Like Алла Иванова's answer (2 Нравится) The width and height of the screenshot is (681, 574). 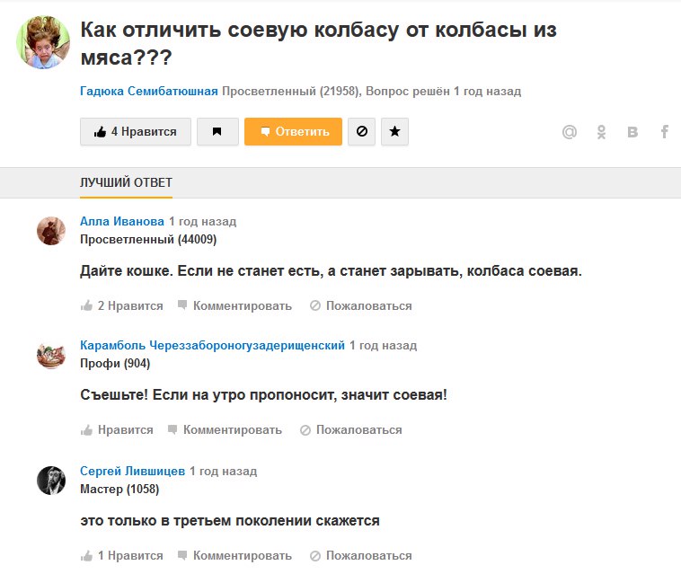click(122, 305)
